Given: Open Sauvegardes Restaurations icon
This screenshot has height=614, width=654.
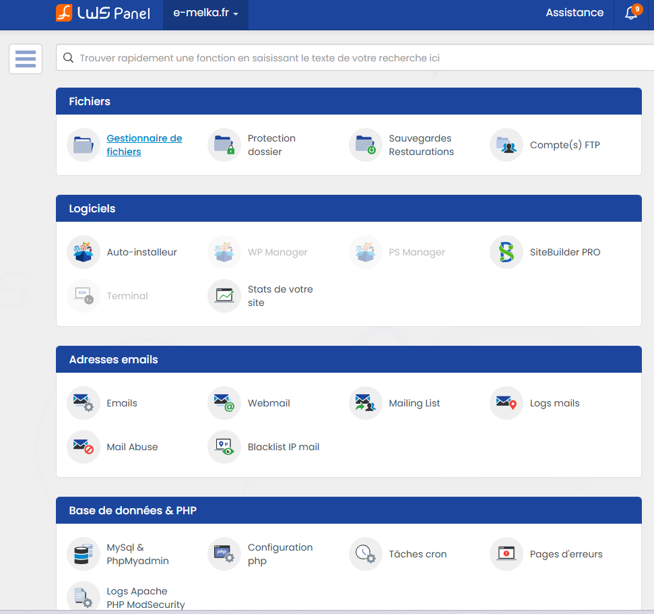Looking at the screenshot, I should click(366, 145).
